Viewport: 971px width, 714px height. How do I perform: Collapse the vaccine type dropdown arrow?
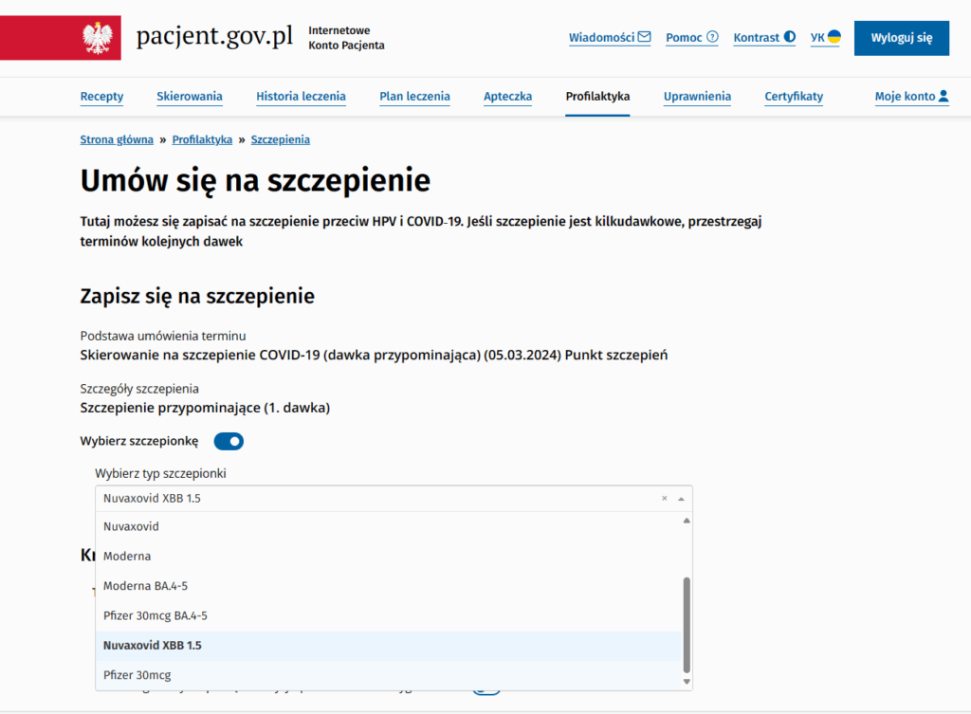pos(681,498)
